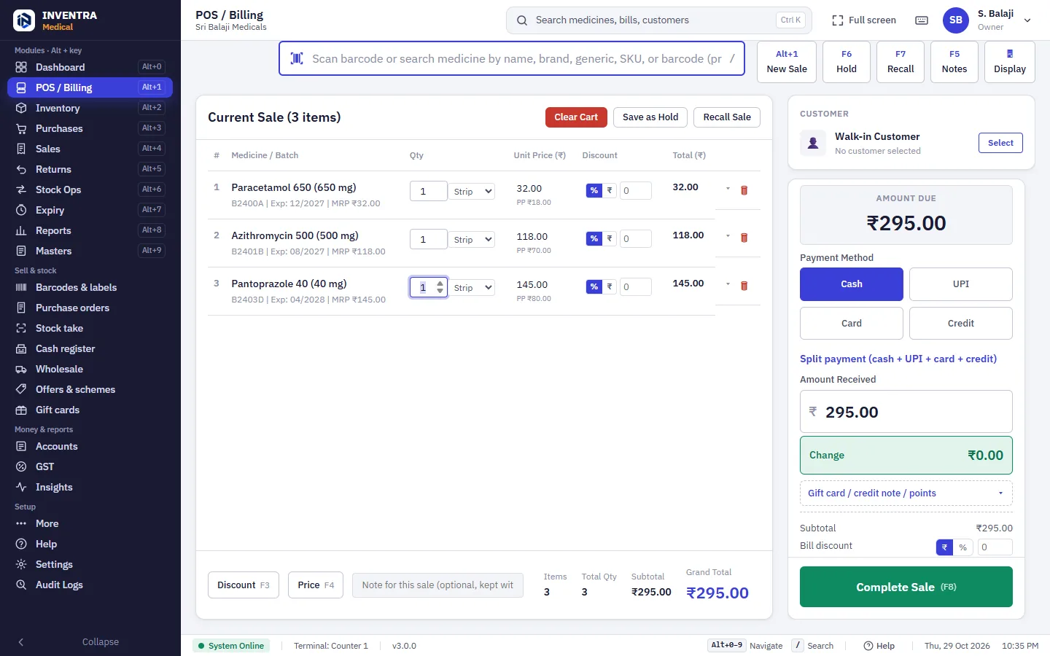This screenshot has width=1050, height=656.
Task: Click the Inventra Medical logo
Action: 24,20
